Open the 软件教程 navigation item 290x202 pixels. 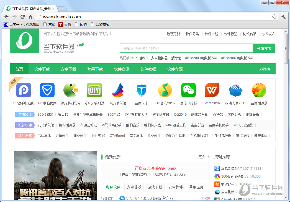pos(148,69)
